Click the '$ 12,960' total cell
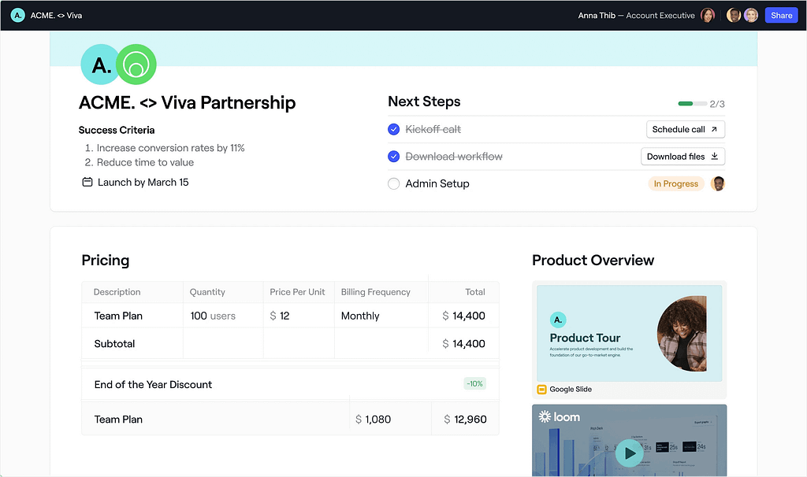 pyautogui.click(x=465, y=420)
